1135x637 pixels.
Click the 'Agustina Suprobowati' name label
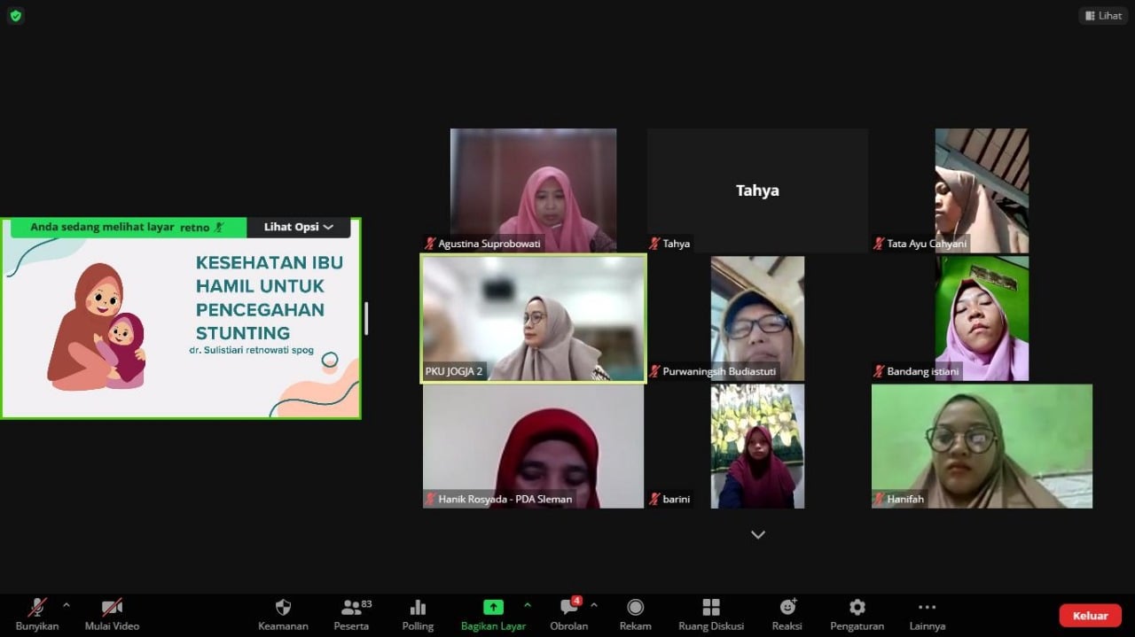pos(489,244)
